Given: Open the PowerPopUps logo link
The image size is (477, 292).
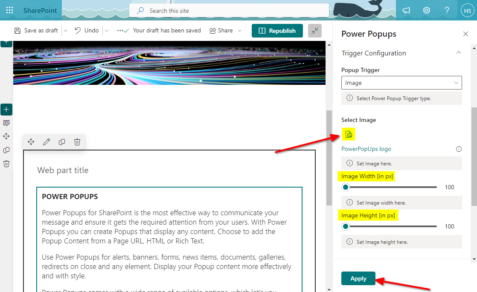Looking at the screenshot, I should tap(366, 149).
